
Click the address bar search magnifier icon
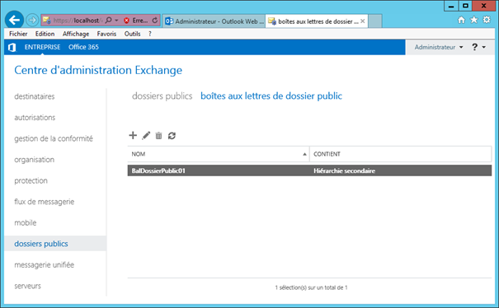(109, 21)
